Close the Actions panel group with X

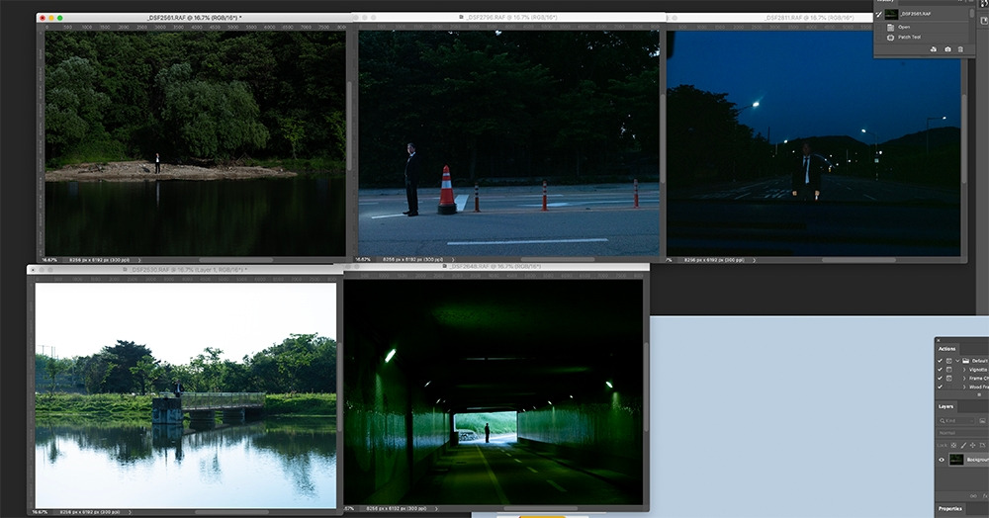(x=938, y=340)
